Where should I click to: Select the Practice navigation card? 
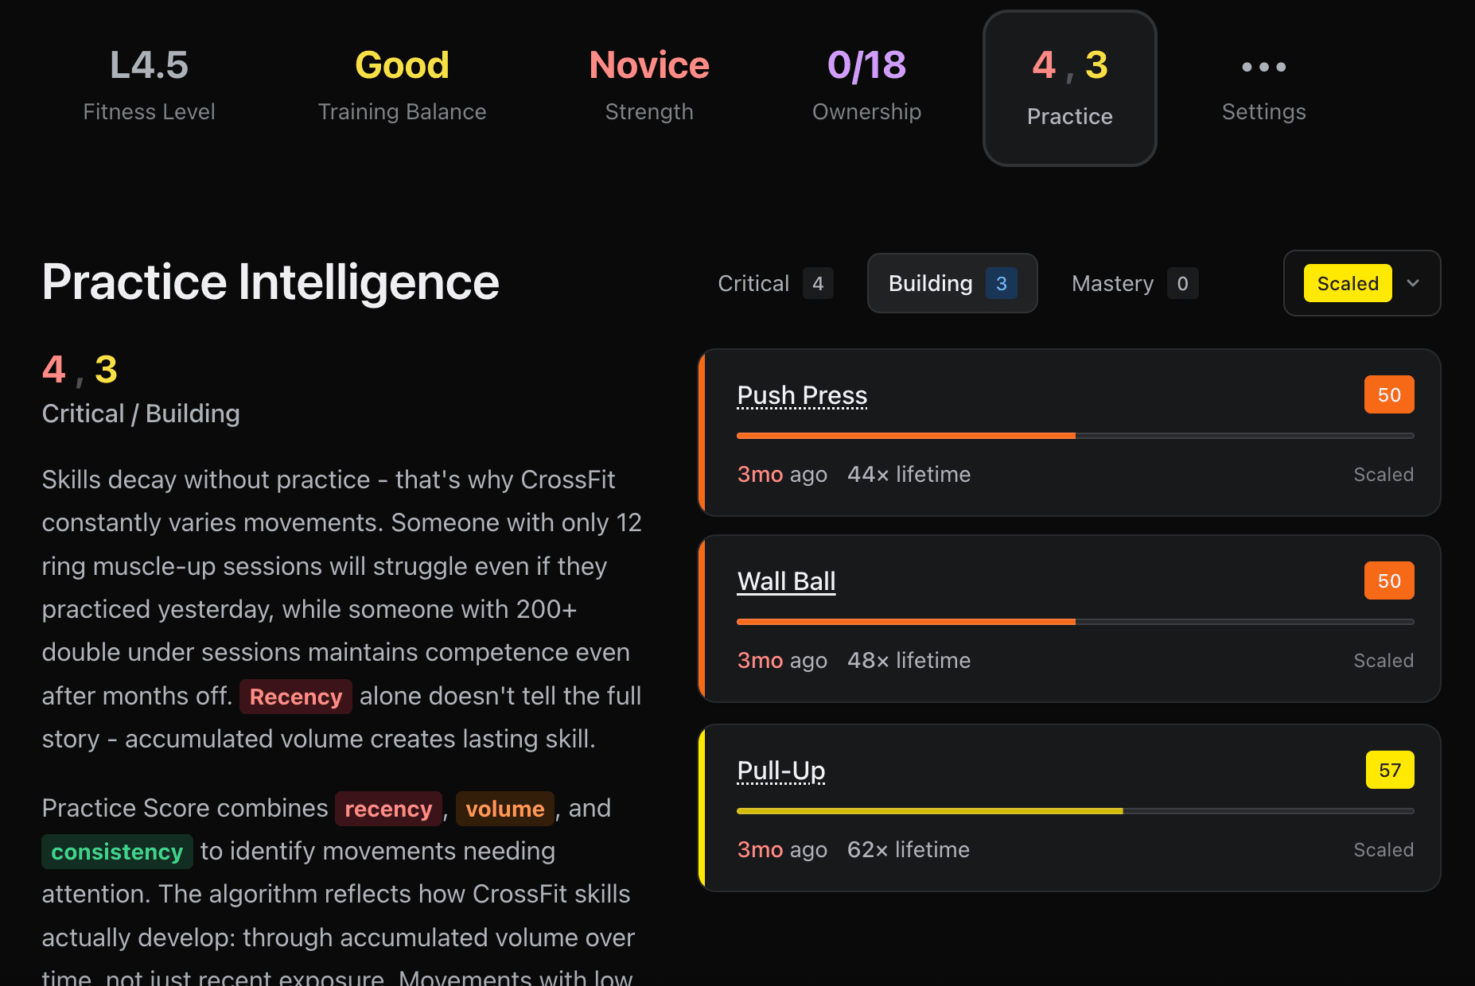point(1069,87)
